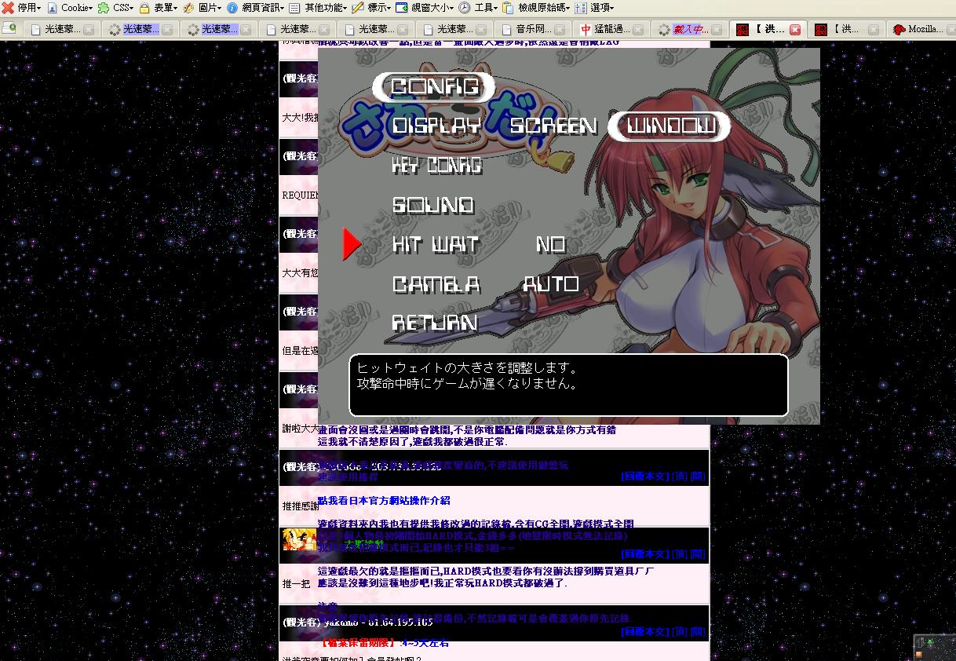The width and height of the screenshot is (956, 661).
Task: Click the 圖片 (Images) palette icon
Action: click(x=189, y=8)
